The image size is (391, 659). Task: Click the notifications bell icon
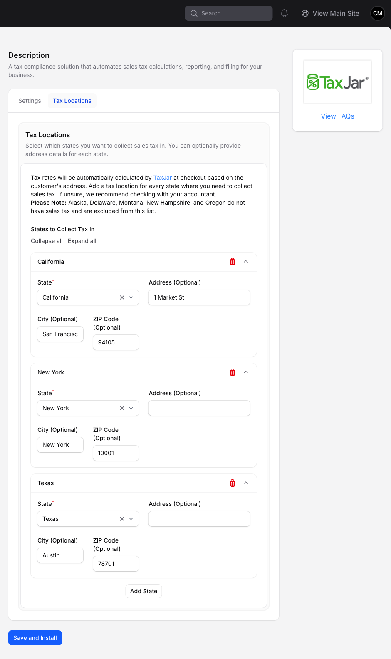pos(284,13)
